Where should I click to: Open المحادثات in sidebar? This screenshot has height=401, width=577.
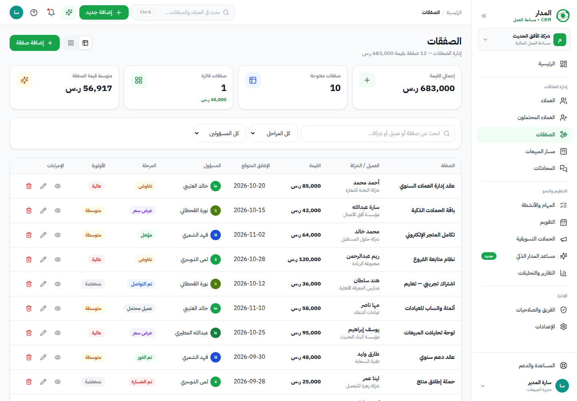point(524,168)
